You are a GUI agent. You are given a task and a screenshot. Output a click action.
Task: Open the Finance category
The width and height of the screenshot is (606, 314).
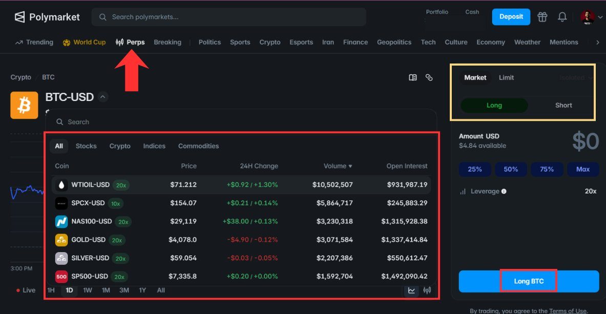coord(355,42)
